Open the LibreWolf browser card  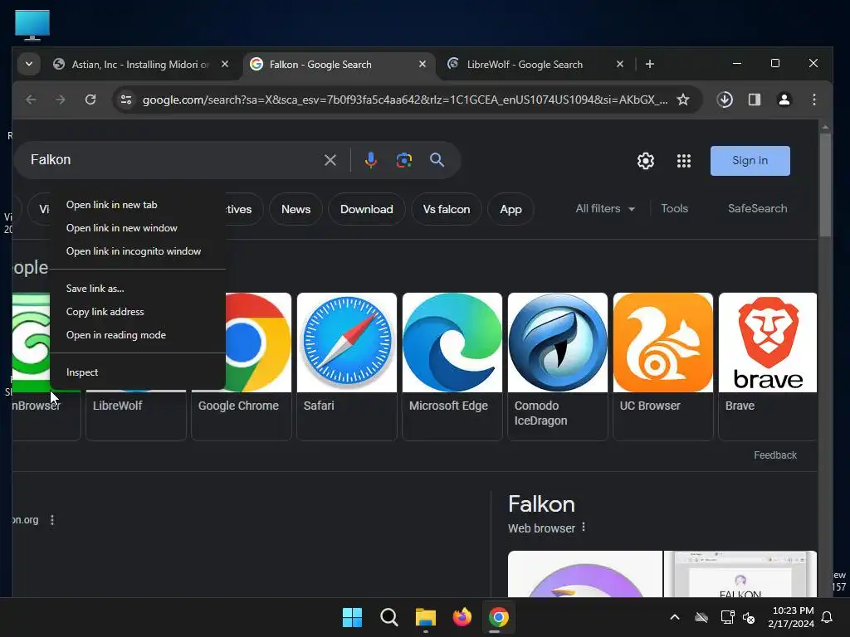tap(136, 415)
